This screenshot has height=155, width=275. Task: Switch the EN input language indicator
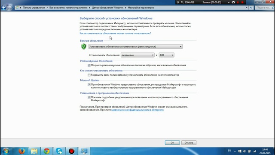pos(229,151)
